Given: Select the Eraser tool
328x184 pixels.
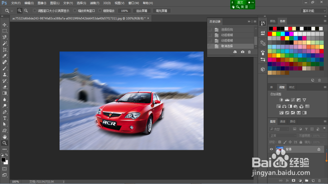Looking at the screenshot, I should [x=4, y=87].
